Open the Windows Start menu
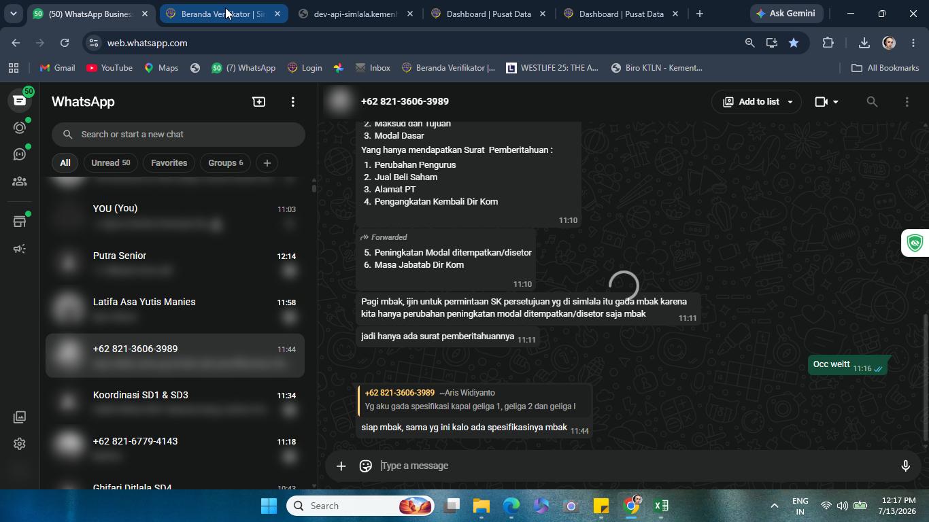Image resolution: width=929 pixels, height=522 pixels. [269, 506]
